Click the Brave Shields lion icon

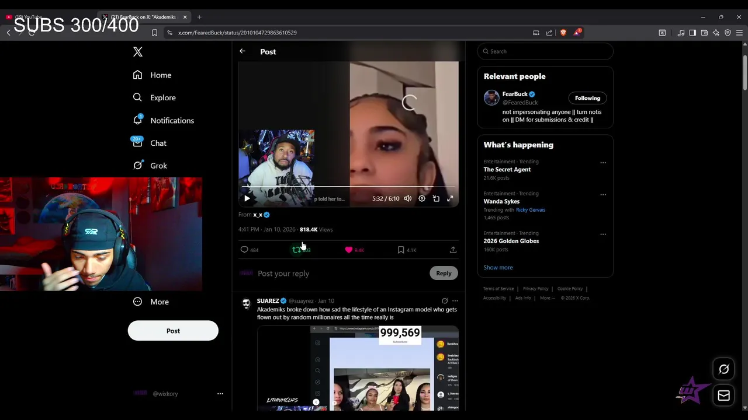pyautogui.click(x=563, y=33)
